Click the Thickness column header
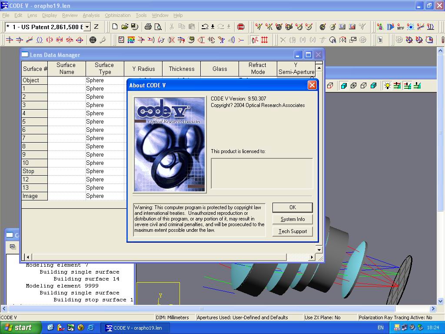This screenshot has height=334, width=445. 182,69
